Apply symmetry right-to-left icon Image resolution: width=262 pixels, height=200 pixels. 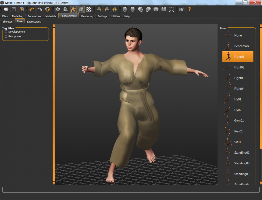(99, 9)
